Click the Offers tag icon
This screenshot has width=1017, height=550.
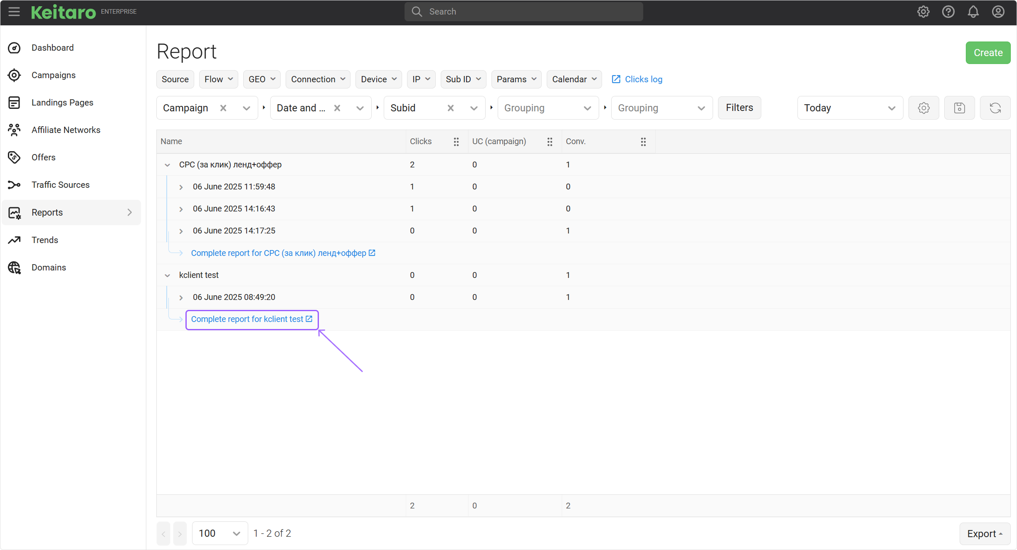click(15, 157)
